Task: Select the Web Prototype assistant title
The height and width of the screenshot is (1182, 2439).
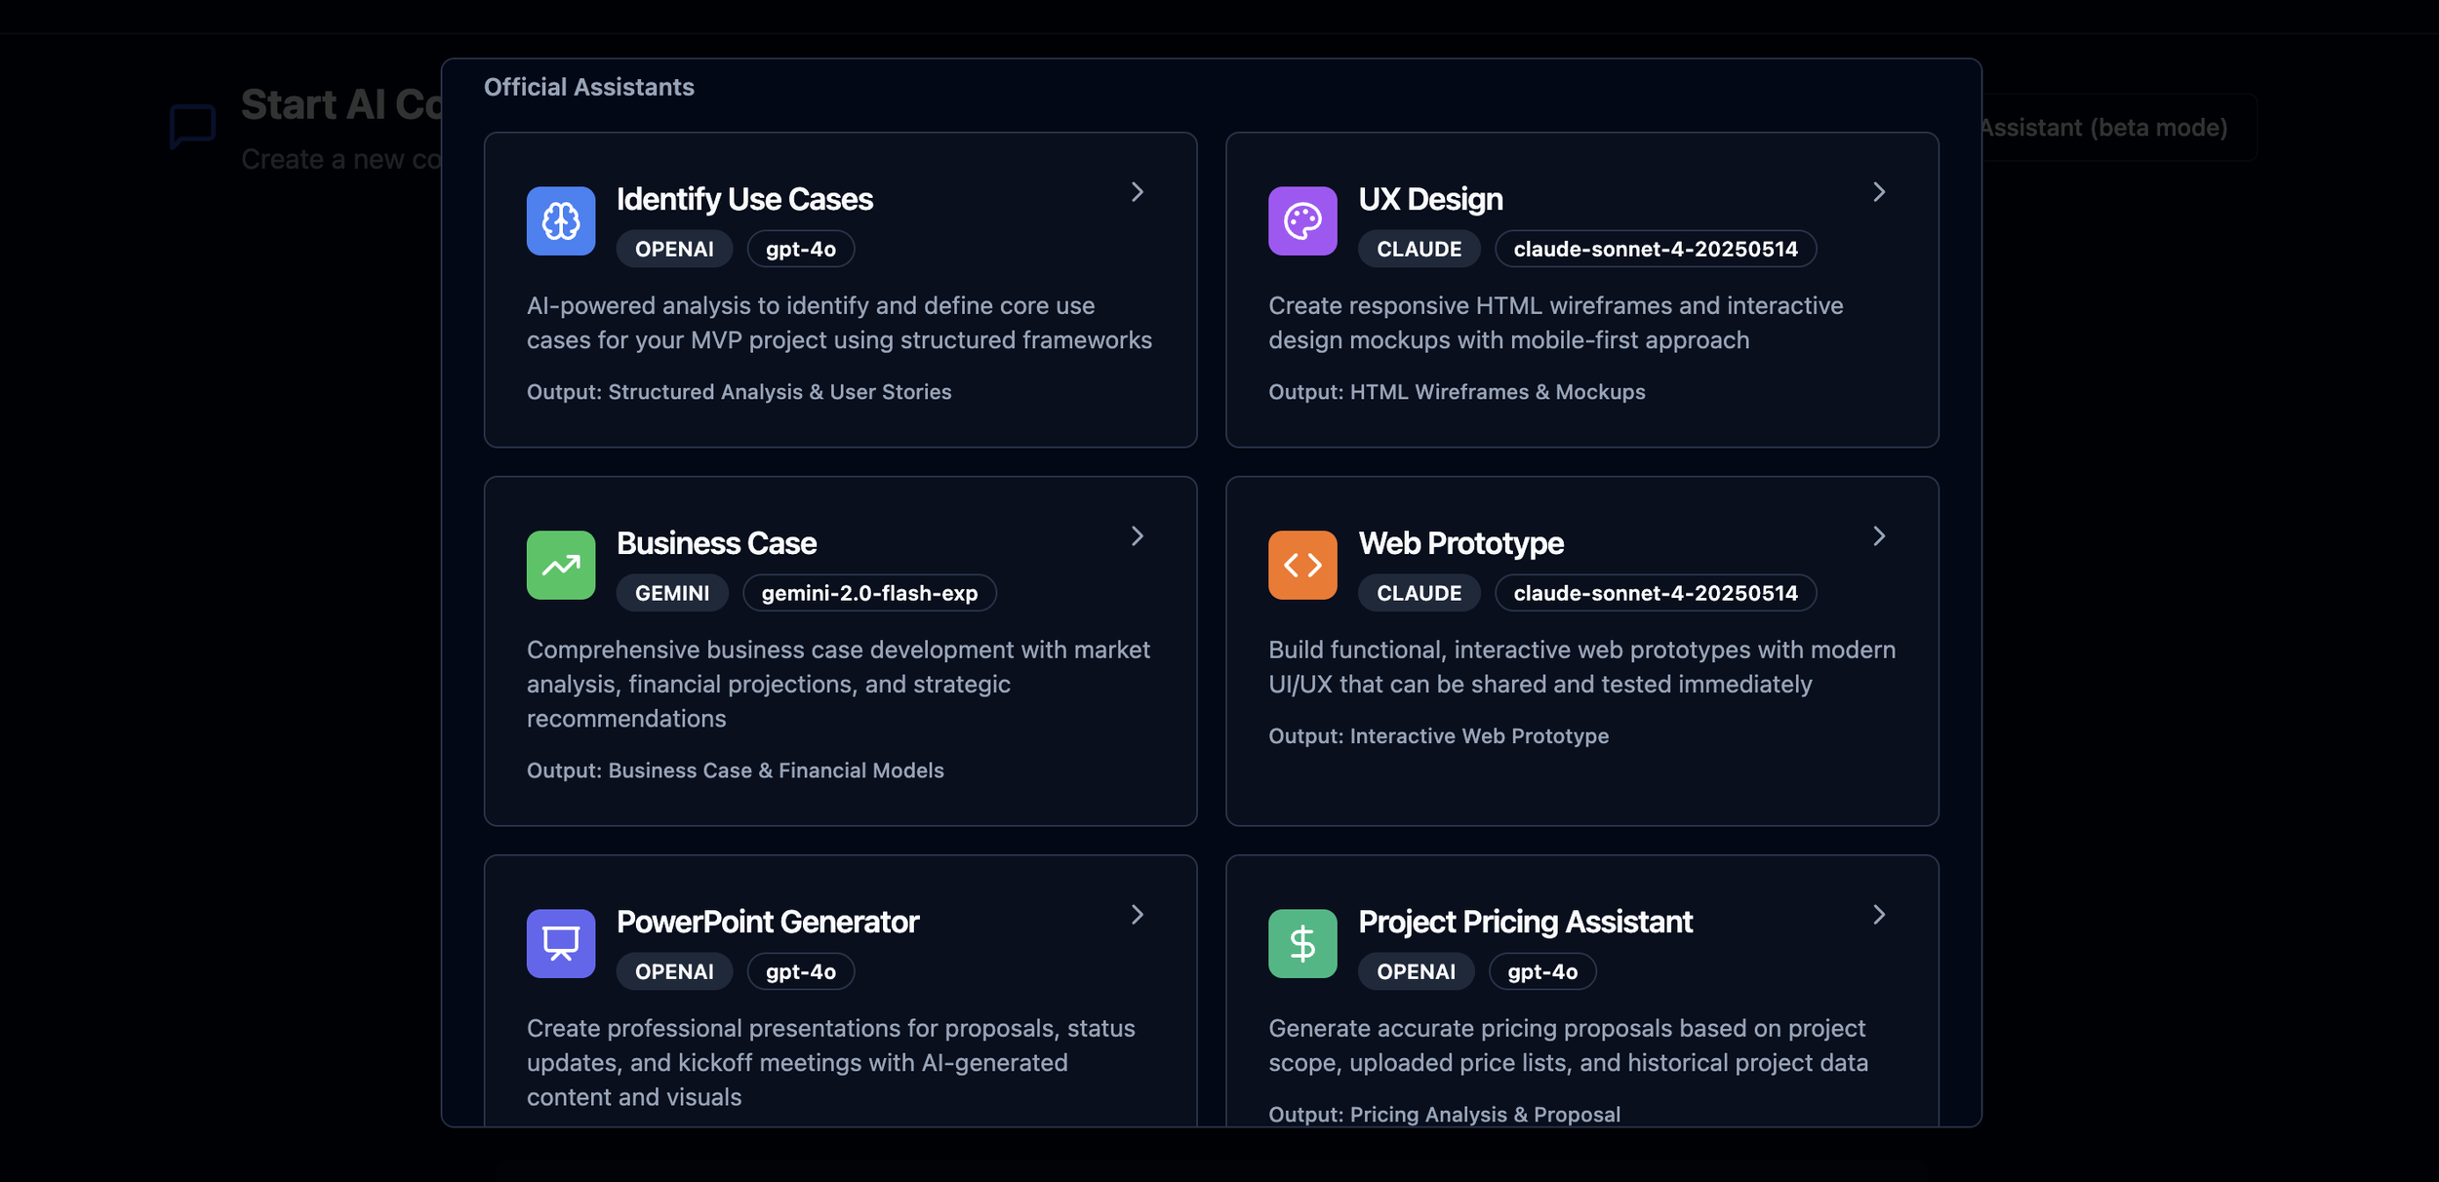Action: 1460,543
